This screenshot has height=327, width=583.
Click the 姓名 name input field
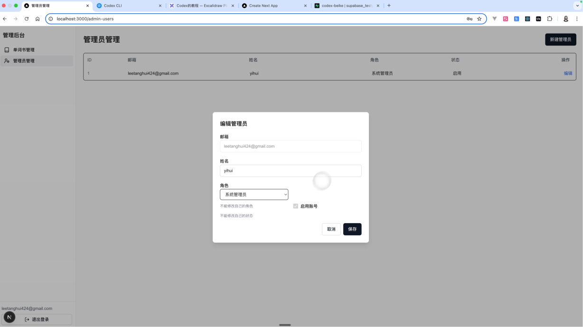click(291, 171)
